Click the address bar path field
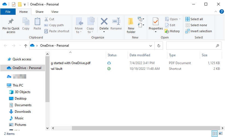Screen dimensions: 225x137 92,46
